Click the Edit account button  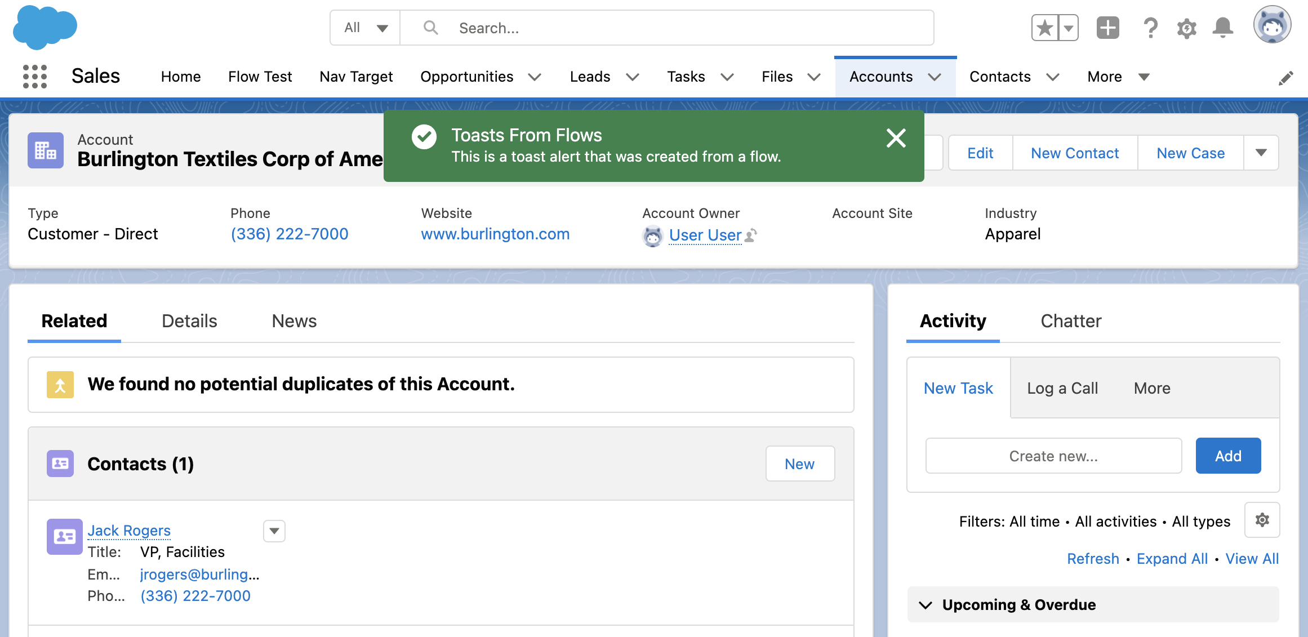[980, 153]
